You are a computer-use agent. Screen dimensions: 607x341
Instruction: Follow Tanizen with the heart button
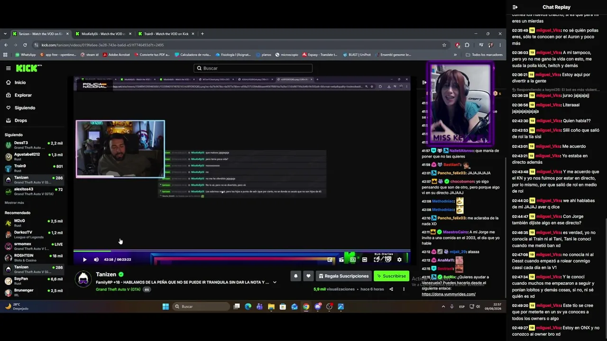tap(308, 276)
